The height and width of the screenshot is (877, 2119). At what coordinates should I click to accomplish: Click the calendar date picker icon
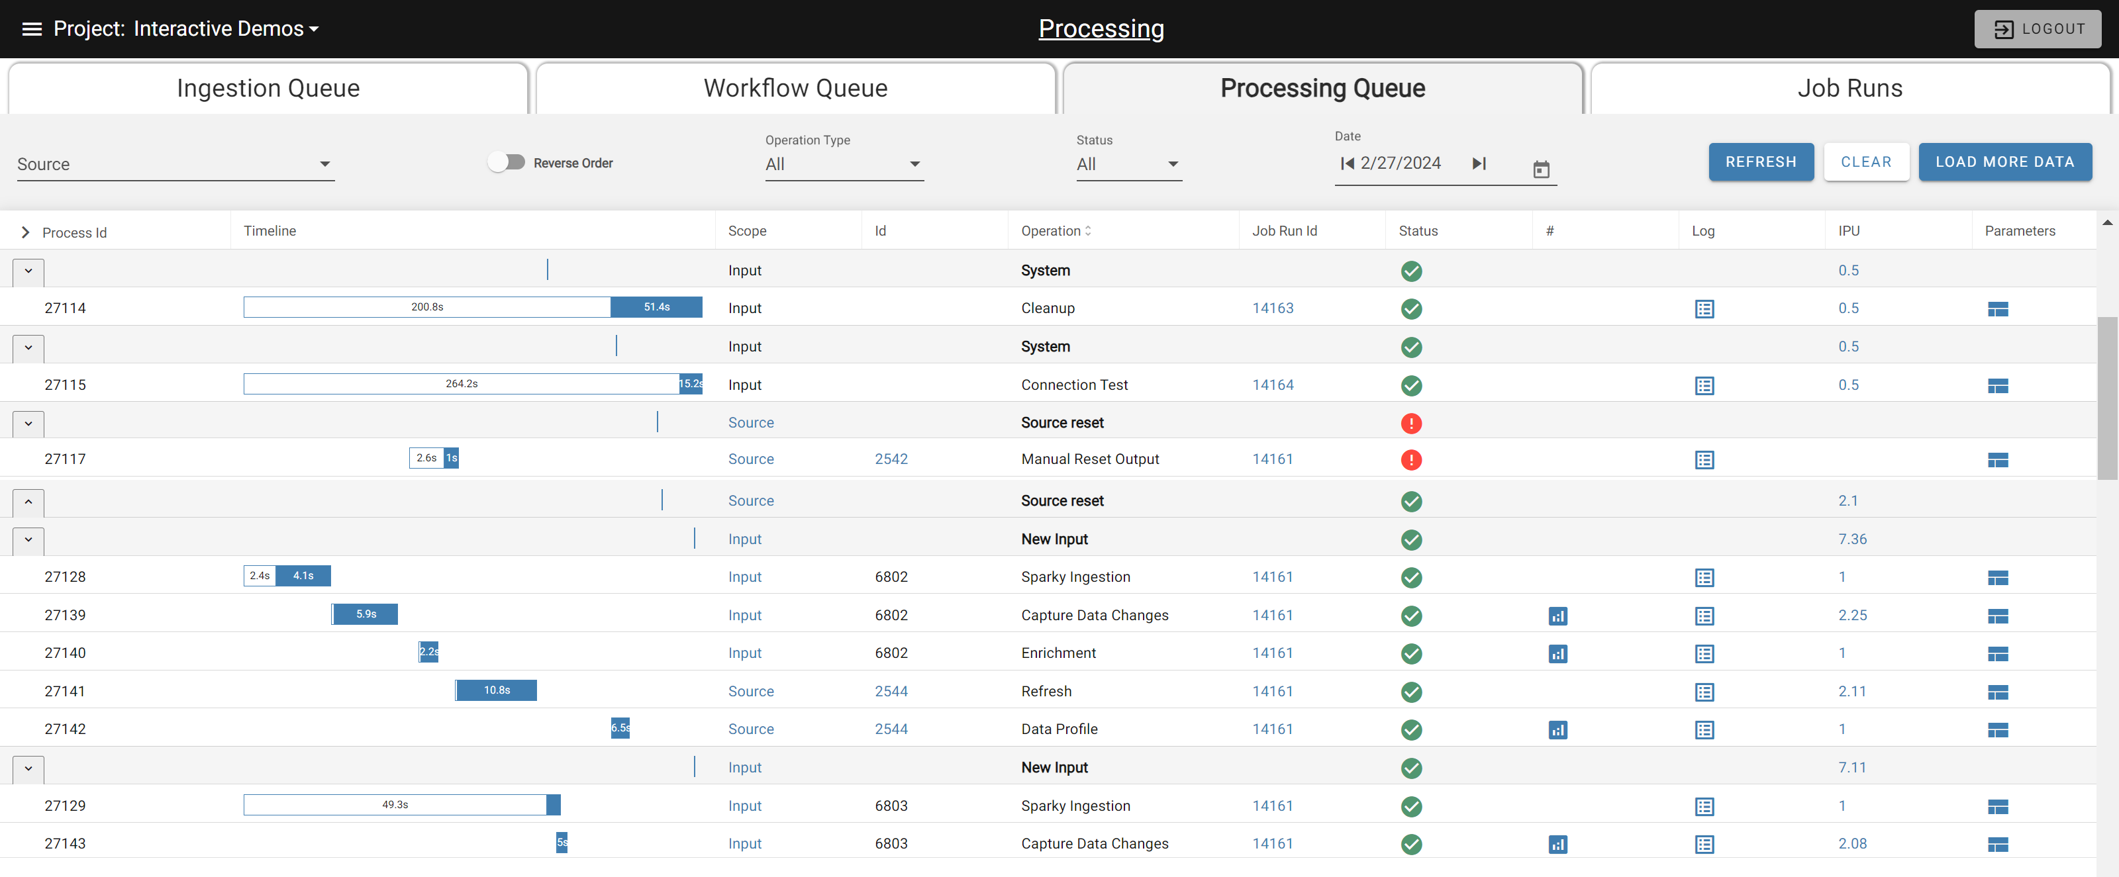1541,169
